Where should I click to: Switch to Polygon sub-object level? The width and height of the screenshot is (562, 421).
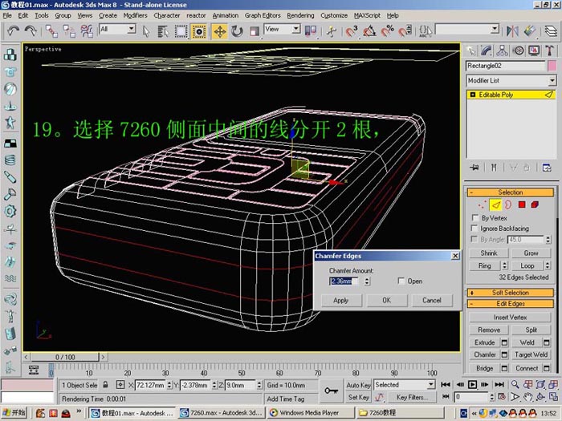(522, 204)
